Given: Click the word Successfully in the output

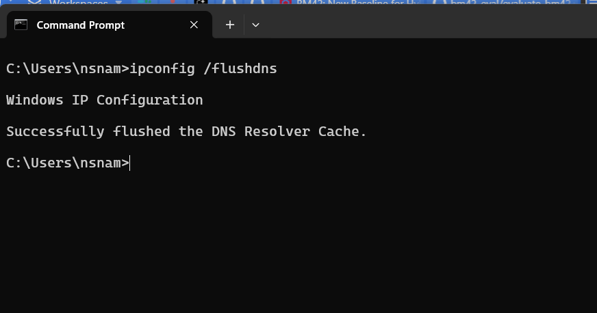Looking at the screenshot, I should click(x=55, y=131).
